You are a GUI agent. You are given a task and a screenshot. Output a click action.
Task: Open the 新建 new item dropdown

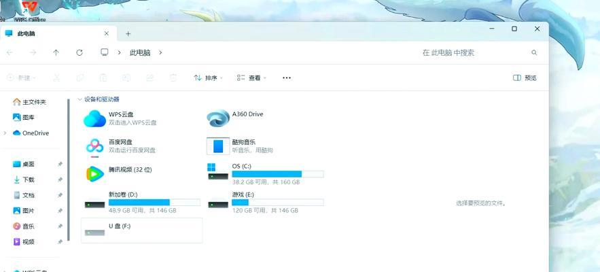click(22, 78)
